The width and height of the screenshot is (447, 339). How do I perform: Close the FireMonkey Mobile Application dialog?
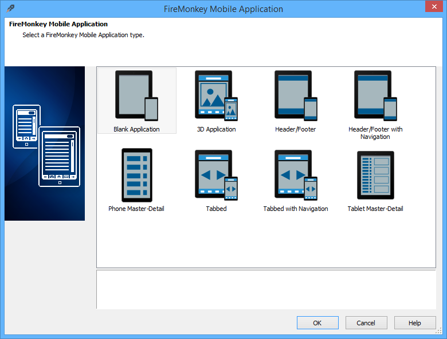(434, 6)
